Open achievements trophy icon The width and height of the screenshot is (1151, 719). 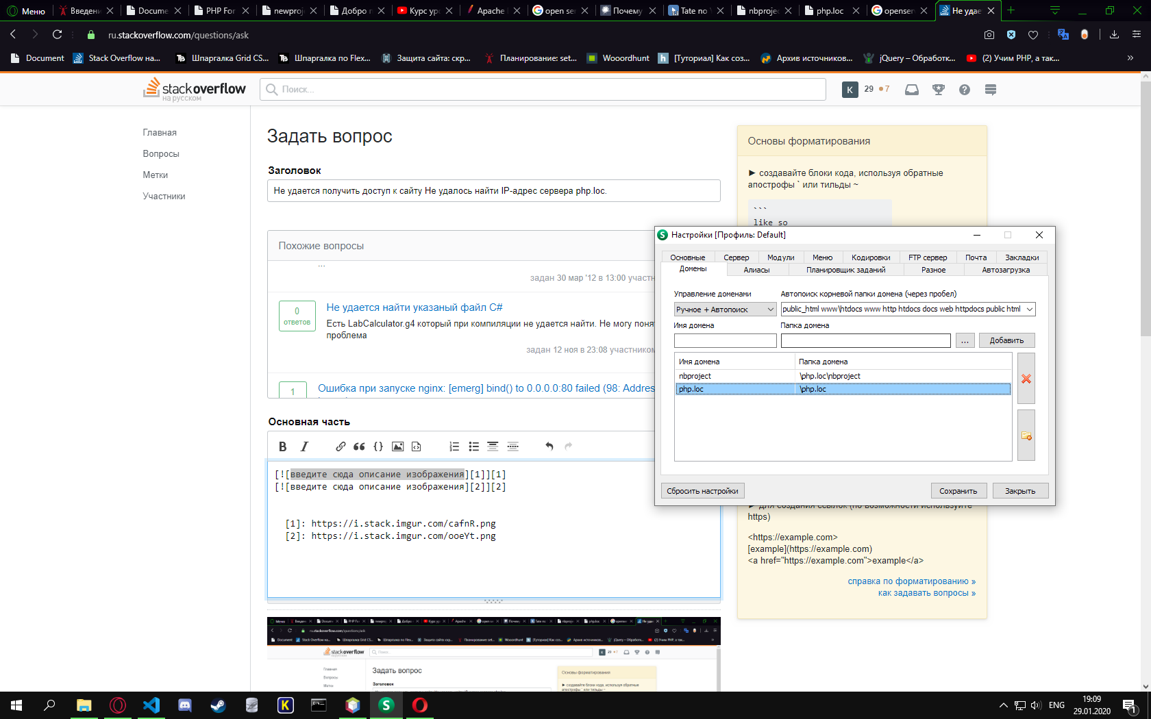(939, 90)
